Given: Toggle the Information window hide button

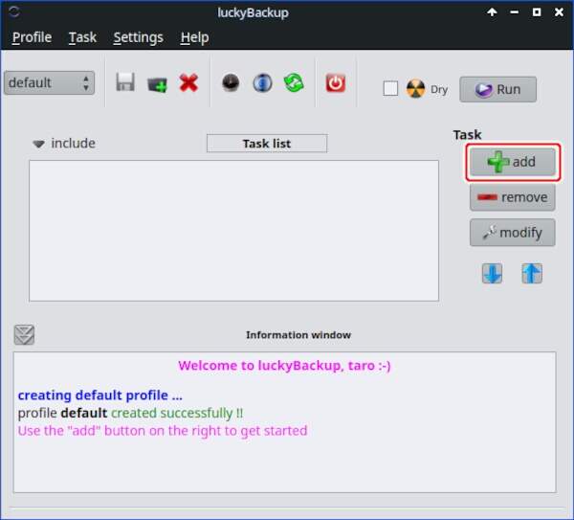Looking at the screenshot, I should 24,334.
